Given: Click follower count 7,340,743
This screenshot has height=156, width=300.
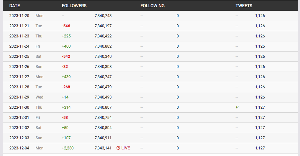Looking at the screenshot, I should point(103,16).
